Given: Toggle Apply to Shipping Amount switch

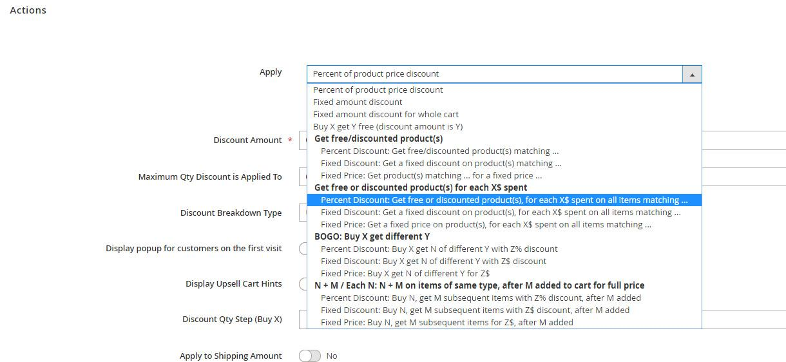Looking at the screenshot, I should [310, 356].
